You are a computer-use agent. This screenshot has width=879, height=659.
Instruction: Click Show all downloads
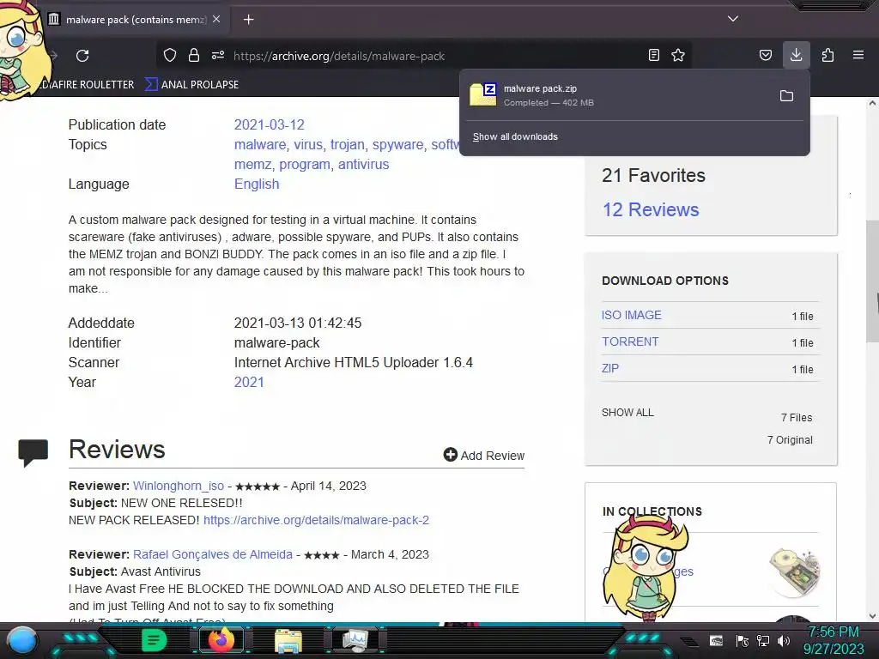coord(515,136)
